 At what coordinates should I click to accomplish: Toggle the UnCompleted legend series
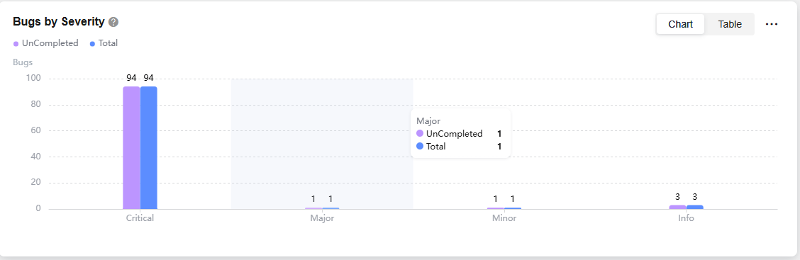click(46, 43)
